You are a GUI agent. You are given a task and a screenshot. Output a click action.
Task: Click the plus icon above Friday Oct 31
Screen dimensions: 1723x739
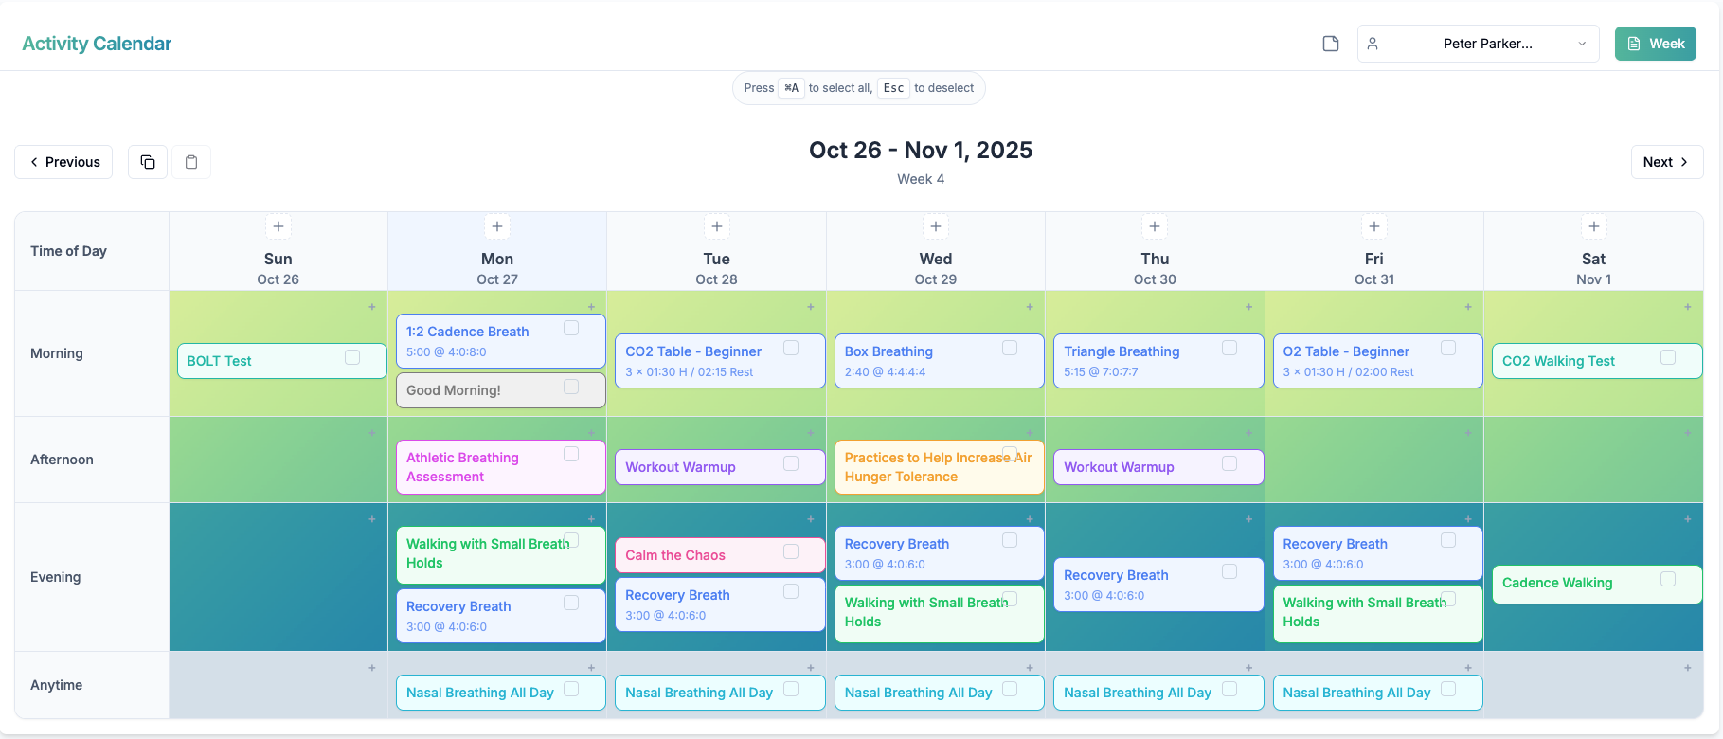pos(1373,226)
